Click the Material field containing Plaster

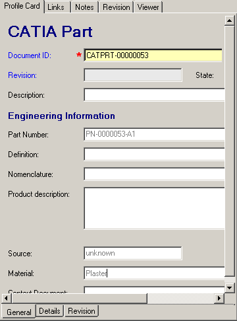pyautogui.click(x=154, y=273)
